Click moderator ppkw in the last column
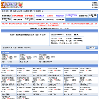Image resolution: width=99 pixels, height=99 pixels. [x=85, y=94]
